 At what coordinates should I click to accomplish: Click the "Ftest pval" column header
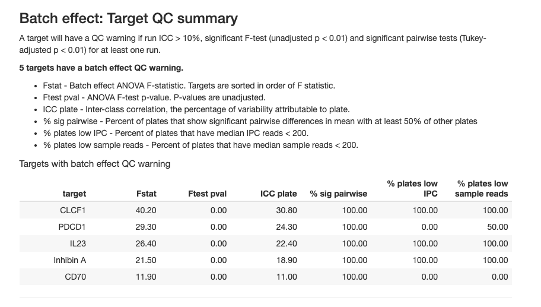pos(207,194)
